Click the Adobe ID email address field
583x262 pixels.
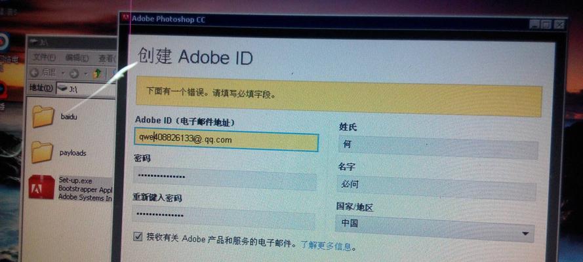pyautogui.click(x=226, y=140)
